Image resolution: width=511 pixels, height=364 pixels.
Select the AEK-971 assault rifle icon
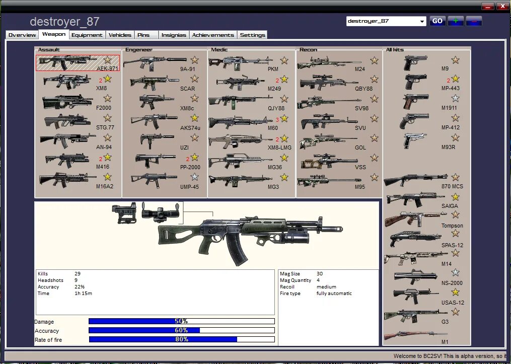click(68, 62)
